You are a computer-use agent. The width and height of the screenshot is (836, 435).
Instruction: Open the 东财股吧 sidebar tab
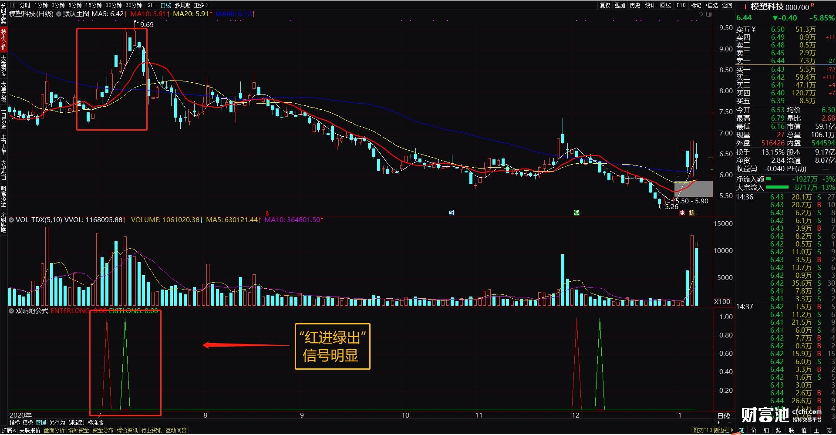(x=3, y=223)
